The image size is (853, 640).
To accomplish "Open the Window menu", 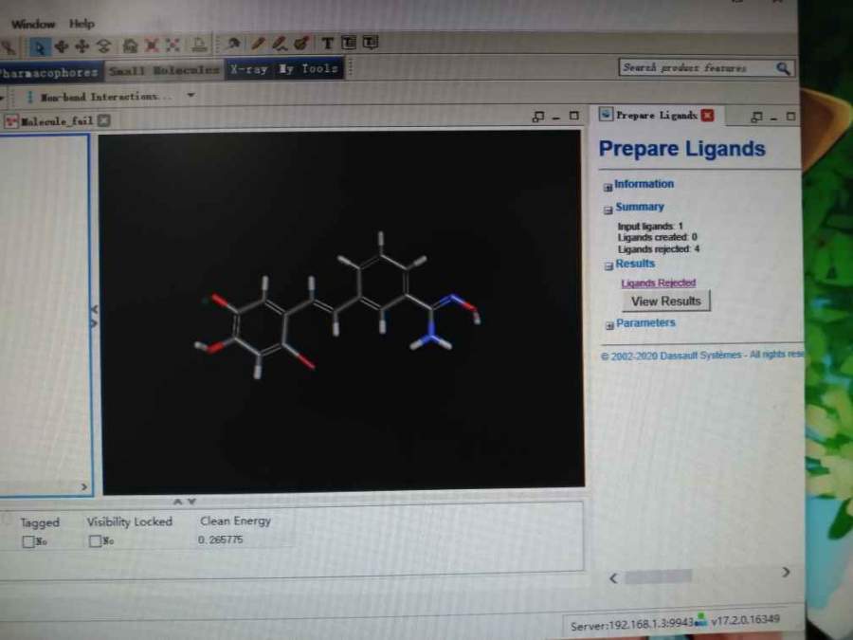I will pyautogui.click(x=33, y=24).
